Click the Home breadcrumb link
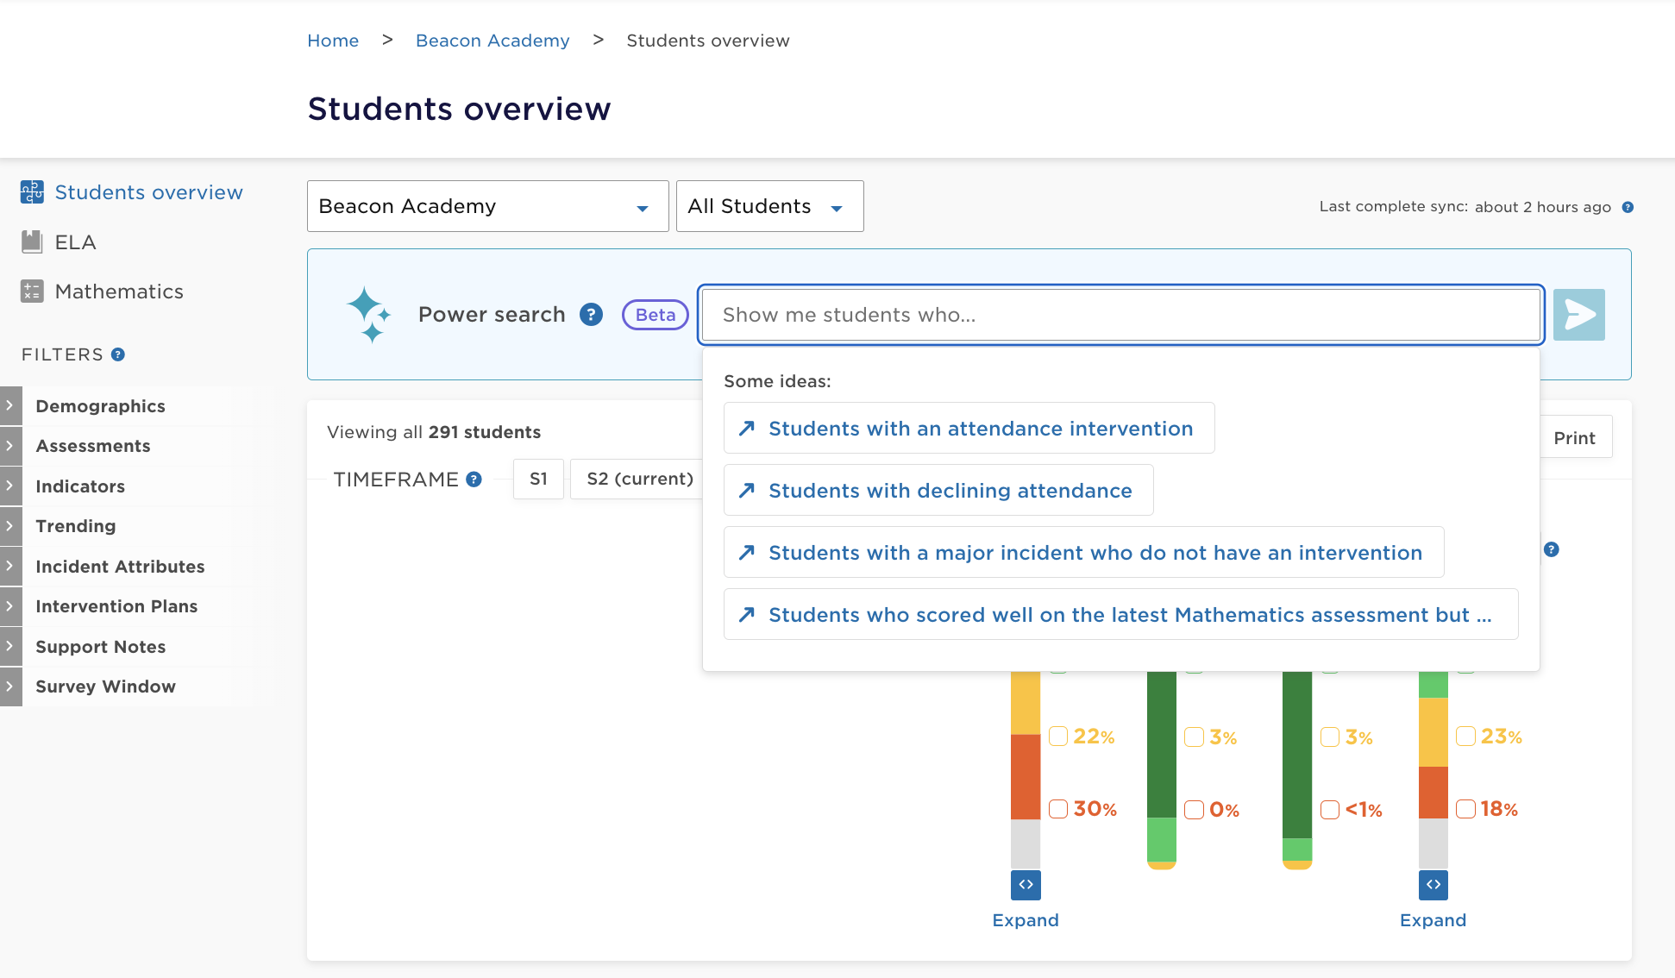The height and width of the screenshot is (978, 1675). 333,41
